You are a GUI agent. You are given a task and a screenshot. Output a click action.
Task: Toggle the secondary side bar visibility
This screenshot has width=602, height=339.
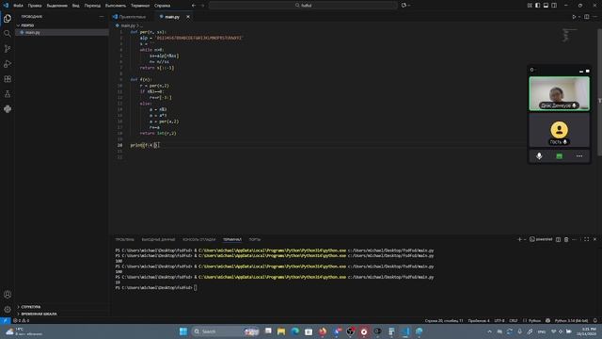554,6
